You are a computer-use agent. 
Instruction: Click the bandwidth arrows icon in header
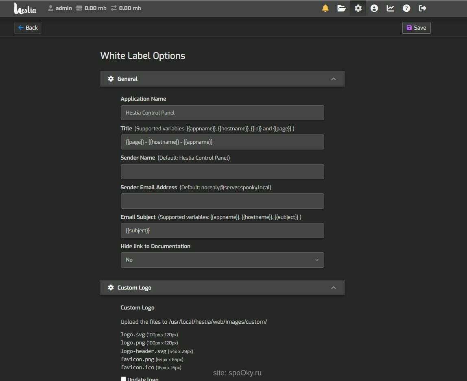[113, 9]
